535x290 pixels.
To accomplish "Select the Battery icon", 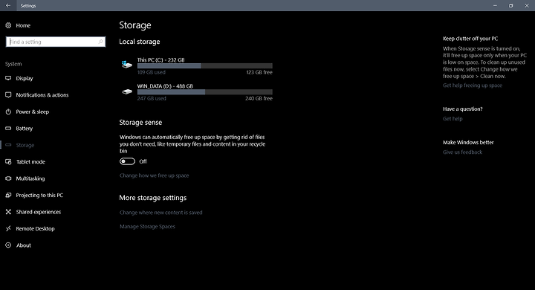I will [x=8, y=129].
